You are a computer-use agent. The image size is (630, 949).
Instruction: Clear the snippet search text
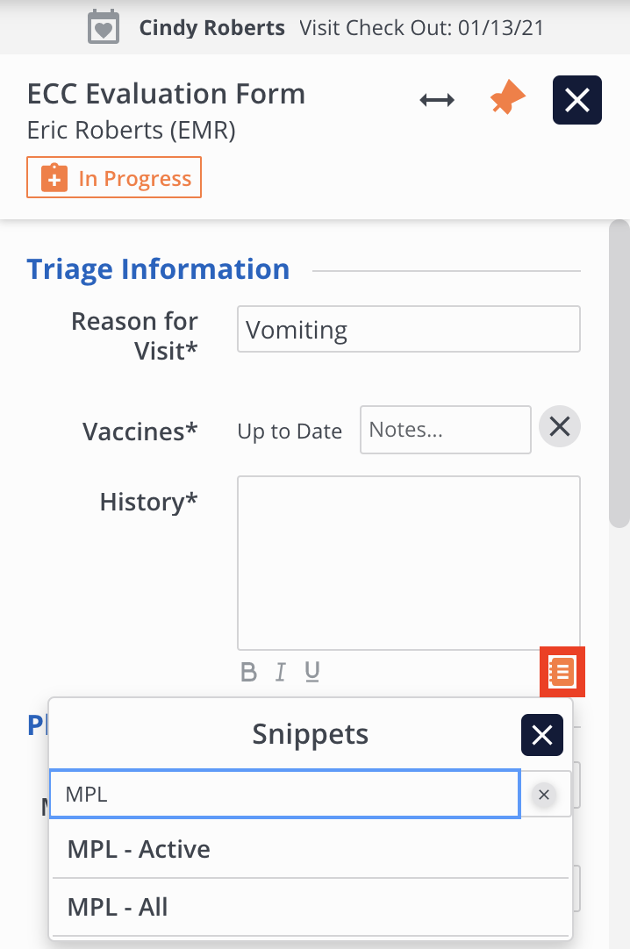(x=544, y=795)
